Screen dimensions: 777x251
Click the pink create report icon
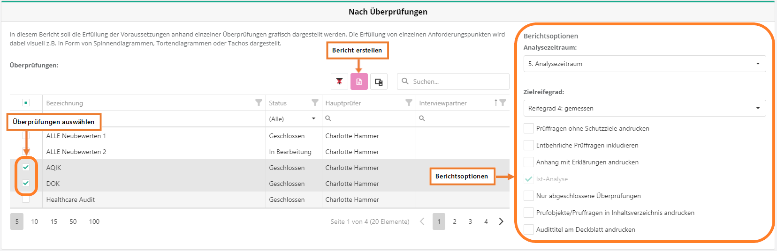359,81
